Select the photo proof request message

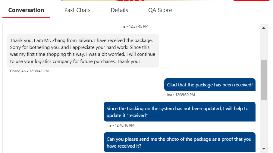point(179,143)
